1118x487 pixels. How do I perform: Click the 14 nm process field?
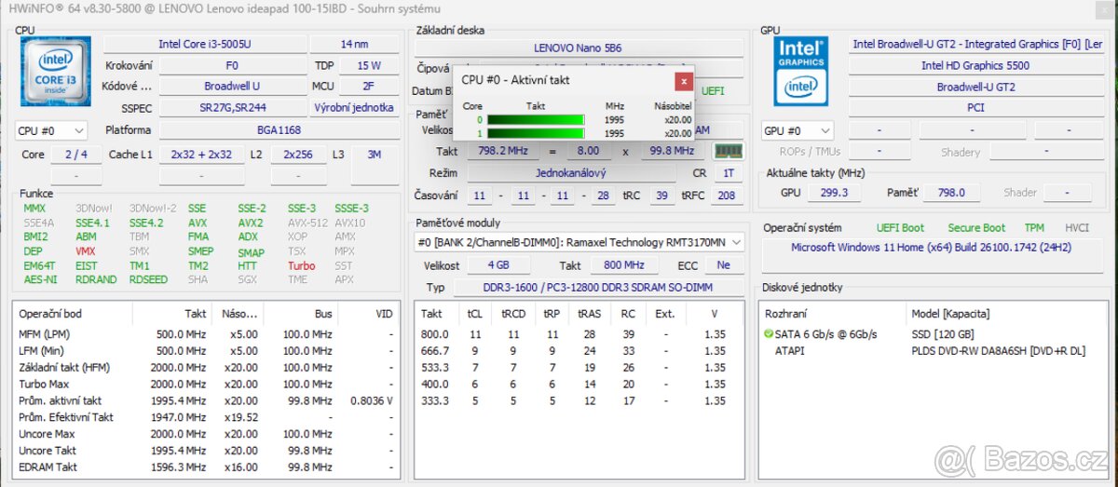(x=354, y=45)
